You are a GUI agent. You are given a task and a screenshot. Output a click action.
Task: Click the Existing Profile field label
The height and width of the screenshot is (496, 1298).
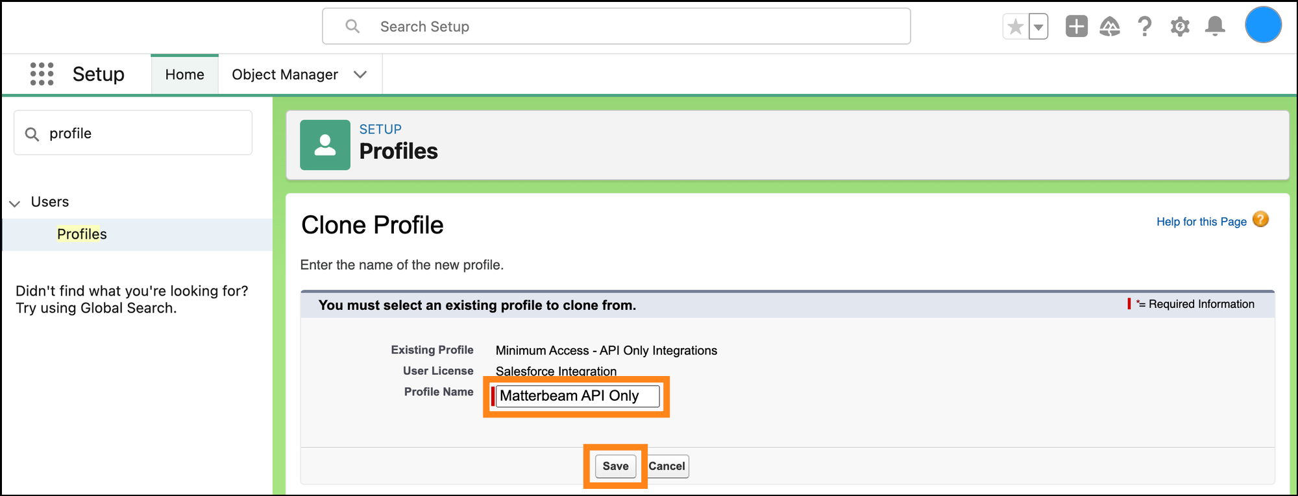pyautogui.click(x=432, y=350)
